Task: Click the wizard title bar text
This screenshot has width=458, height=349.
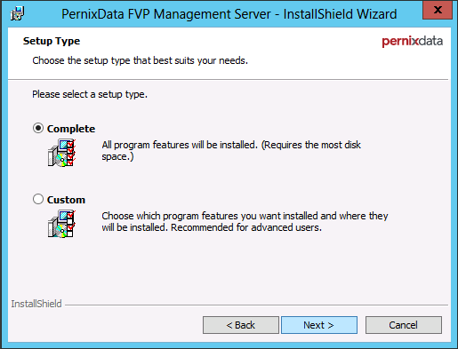Action: tap(229, 14)
